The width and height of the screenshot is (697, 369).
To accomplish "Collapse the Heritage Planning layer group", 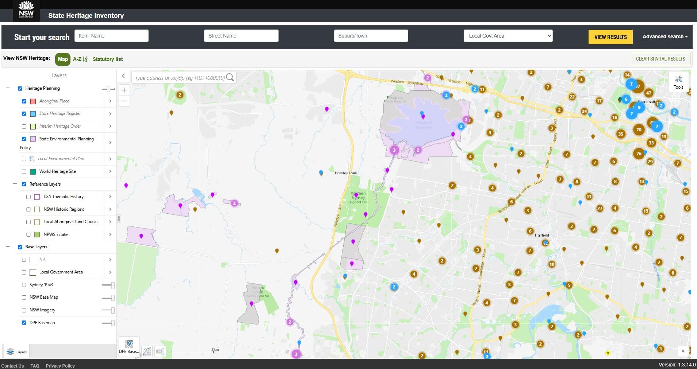I will [x=7, y=88].
